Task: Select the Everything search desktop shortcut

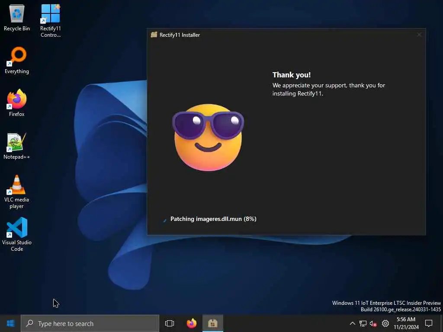Action: (17, 61)
